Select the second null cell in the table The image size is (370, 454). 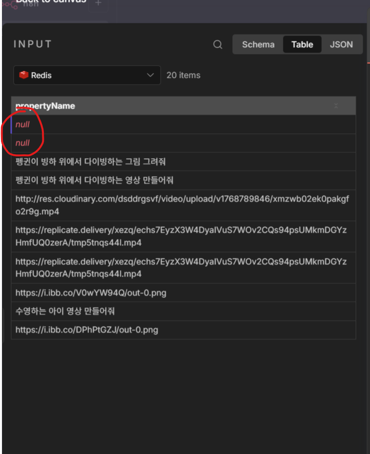click(184, 143)
